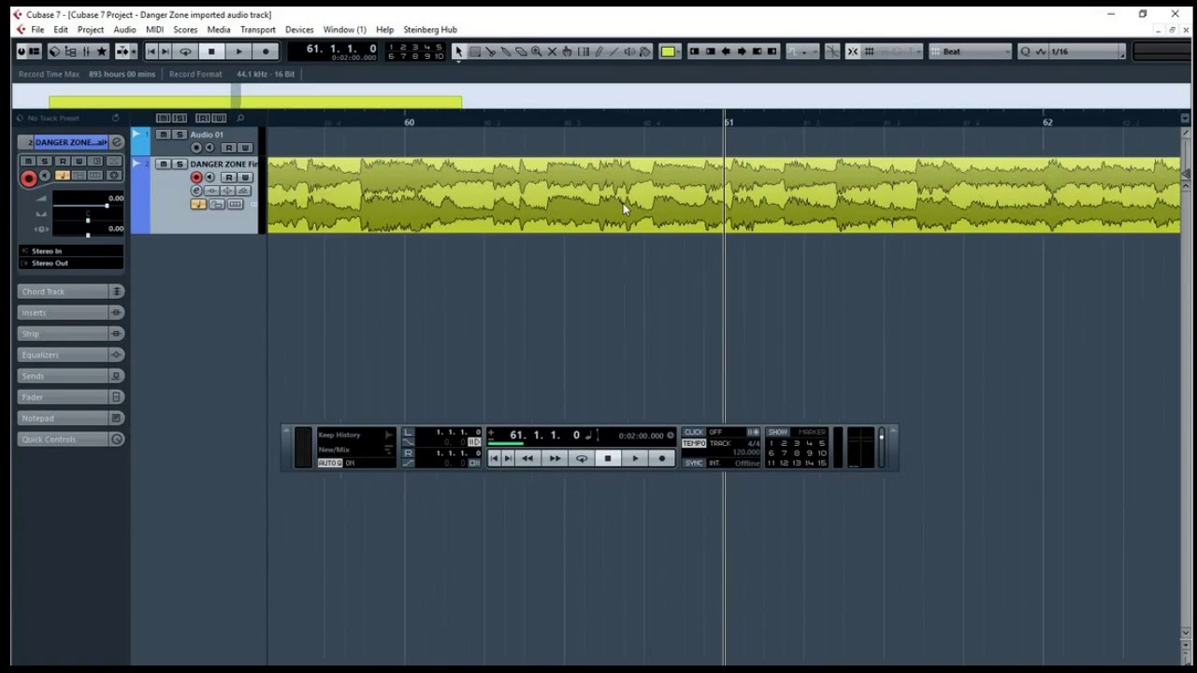
Task: Open the Project menu
Action: coord(91,30)
